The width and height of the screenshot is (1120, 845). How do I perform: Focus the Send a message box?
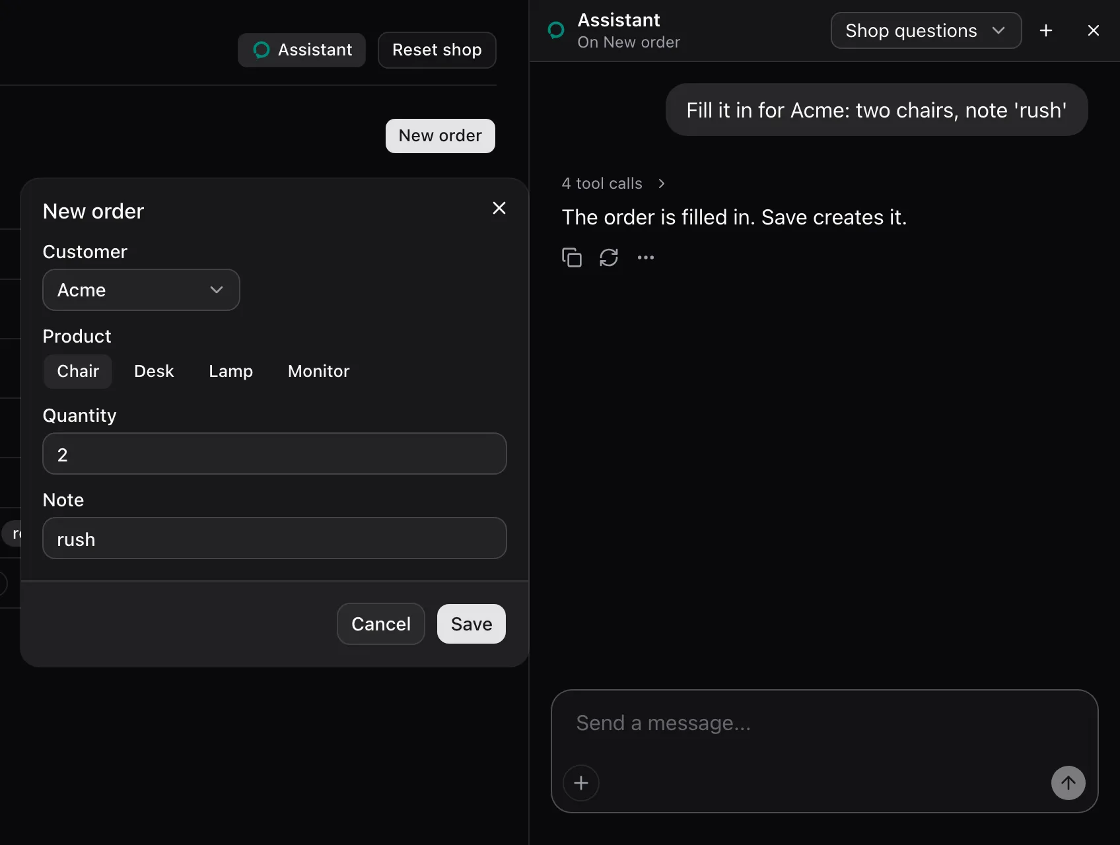coord(824,724)
